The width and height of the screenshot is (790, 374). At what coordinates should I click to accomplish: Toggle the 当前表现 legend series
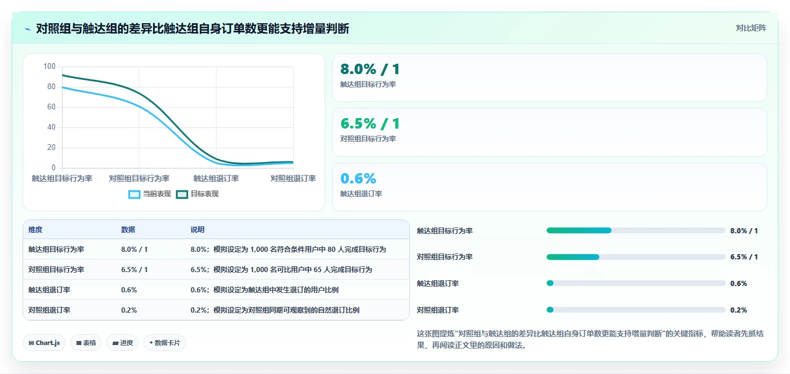(150, 194)
